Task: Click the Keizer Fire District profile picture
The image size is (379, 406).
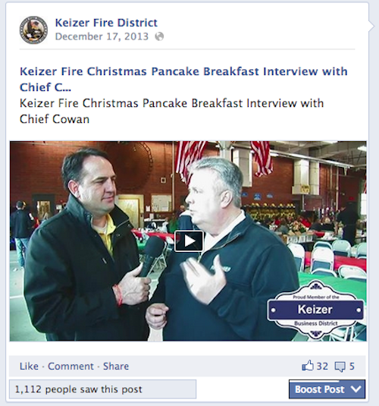Action: coord(33,30)
